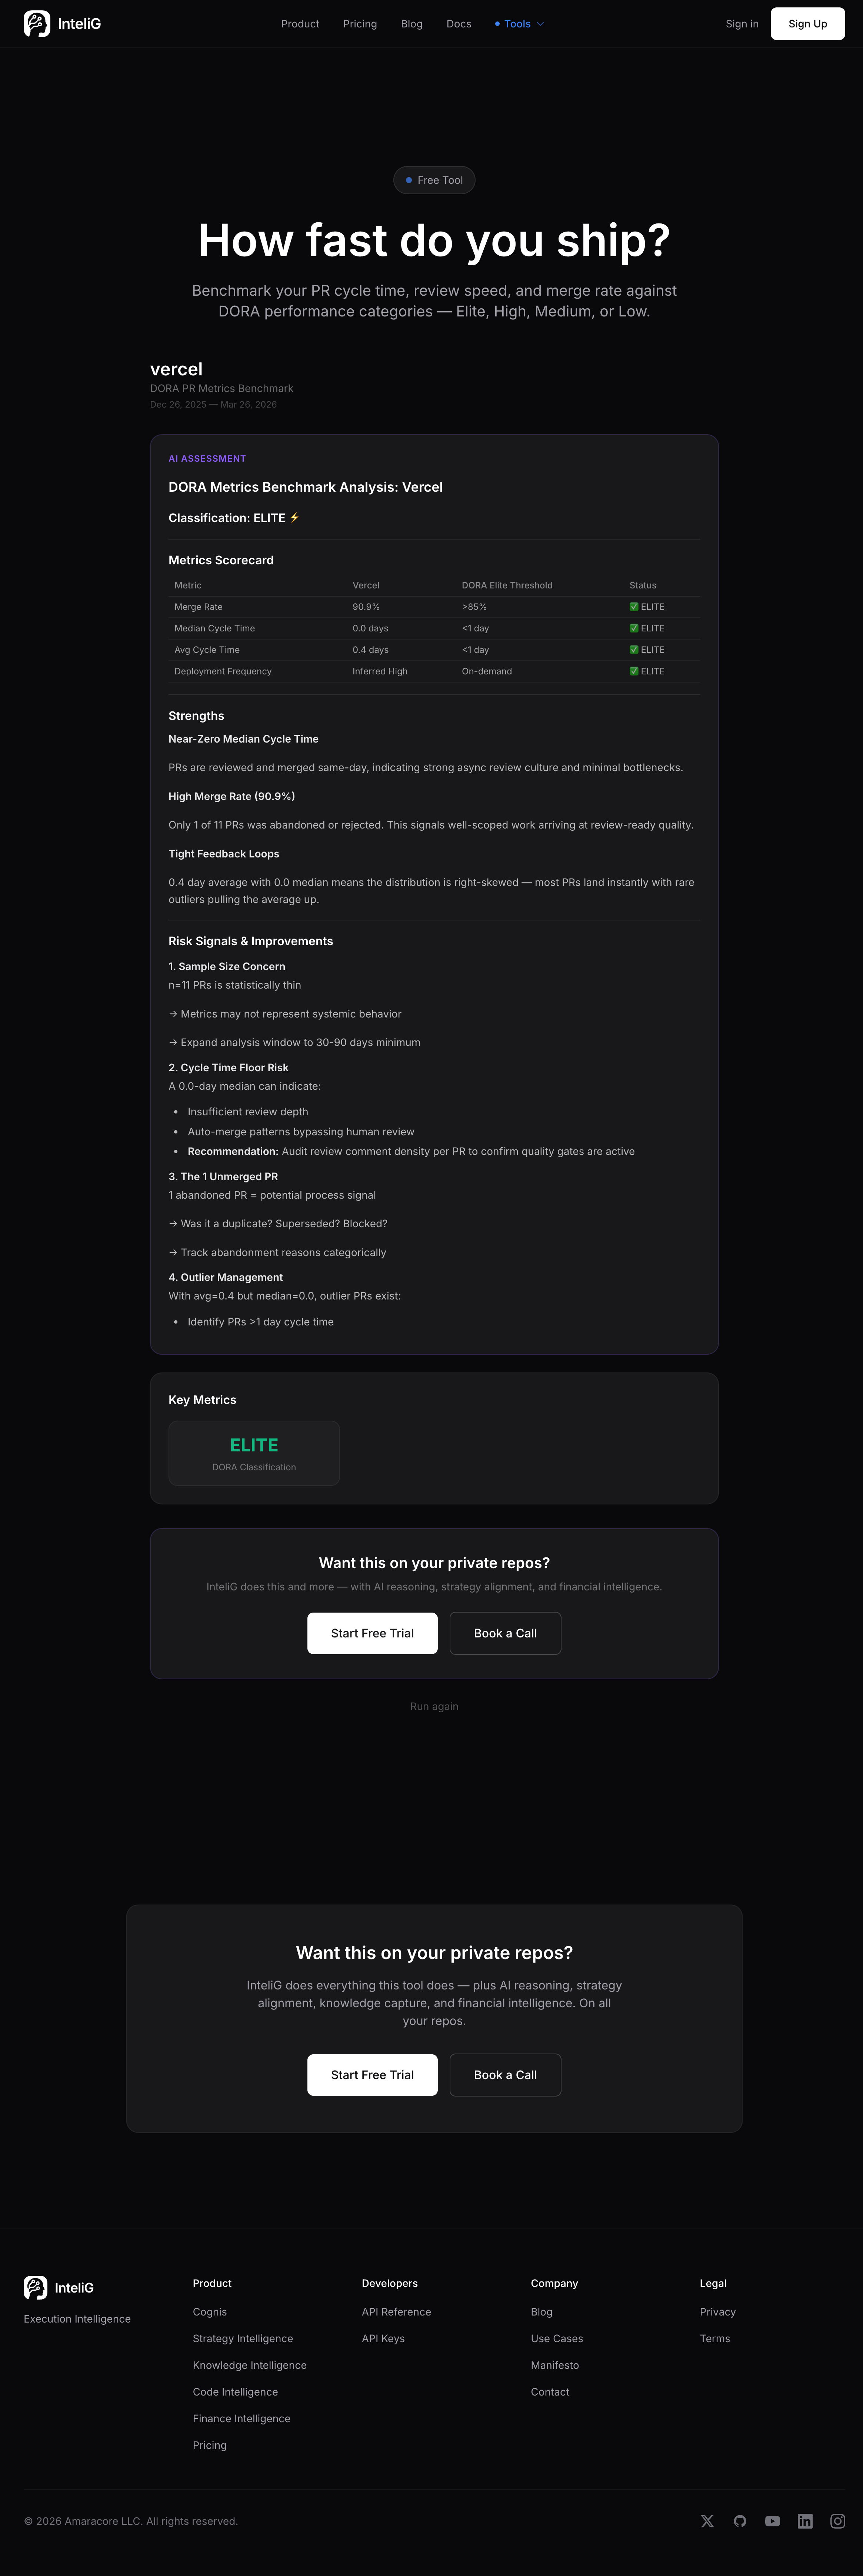Open the Docs navigation link
This screenshot has height=2576, width=863.
[x=459, y=24]
